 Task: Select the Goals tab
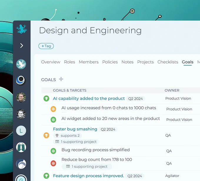188,62
